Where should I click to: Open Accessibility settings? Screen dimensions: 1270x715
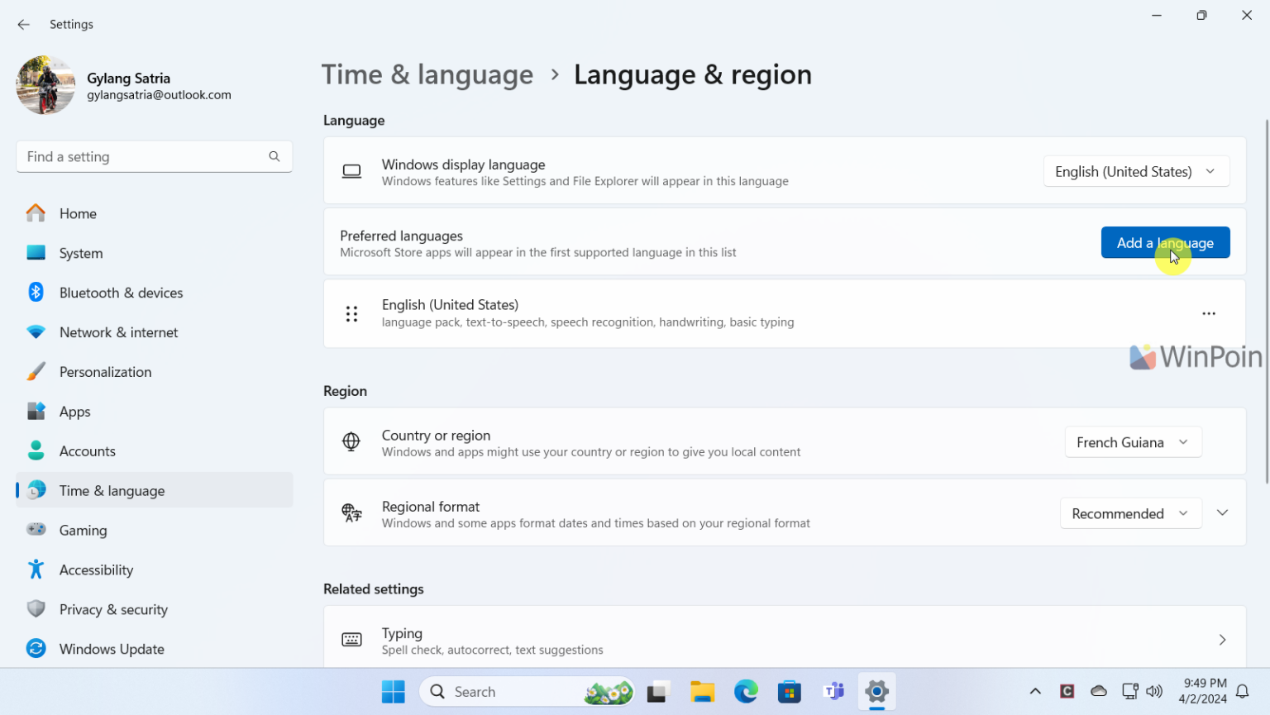click(x=154, y=570)
